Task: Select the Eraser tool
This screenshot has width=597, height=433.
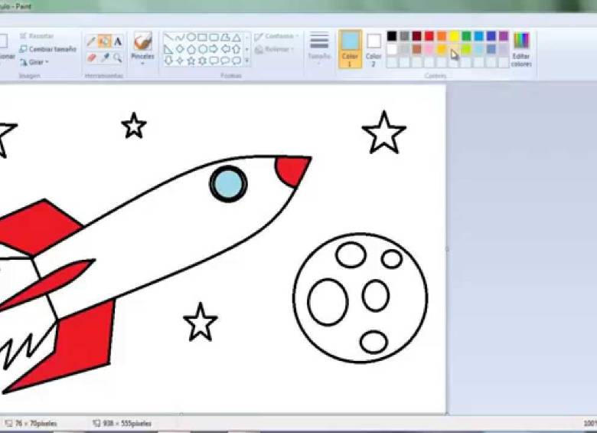Action: (91, 57)
